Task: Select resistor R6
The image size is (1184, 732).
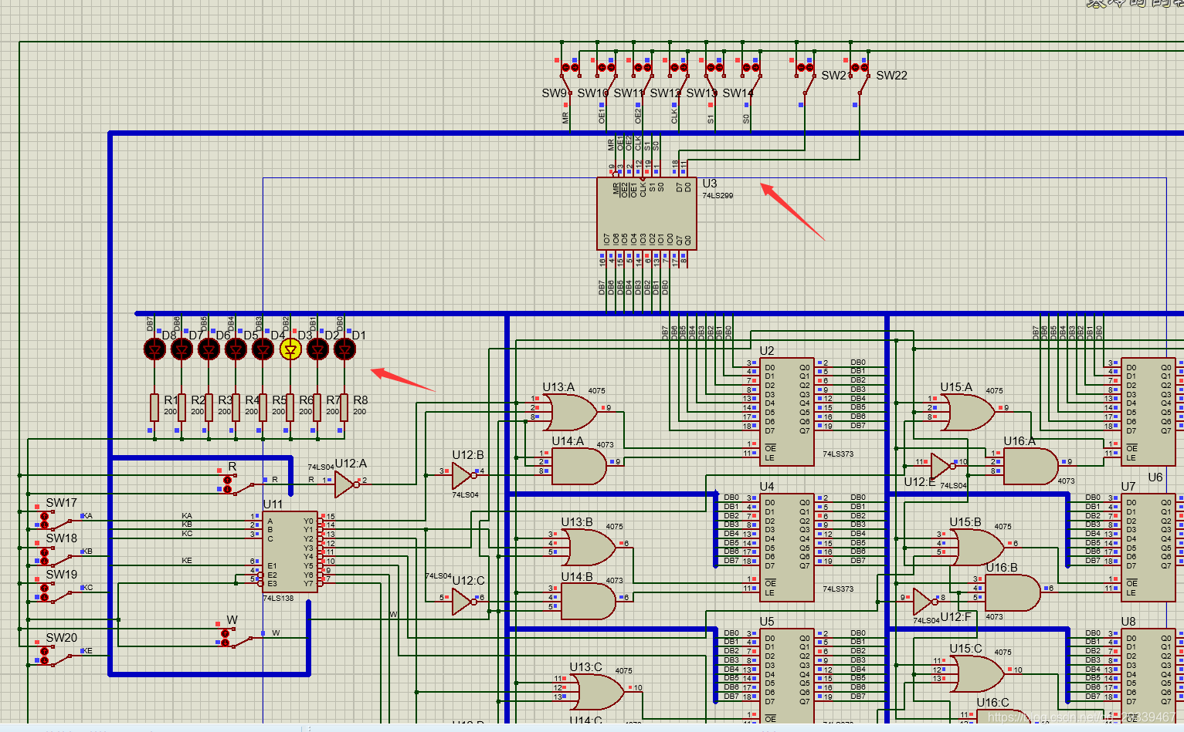Action: [x=290, y=407]
